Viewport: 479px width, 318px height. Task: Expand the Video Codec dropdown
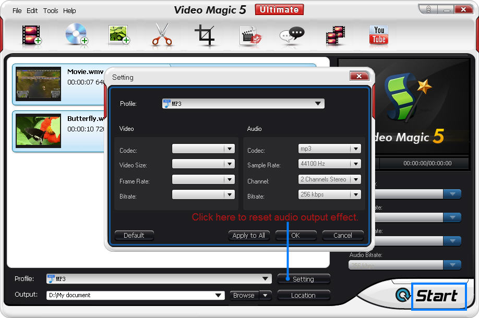(x=230, y=149)
